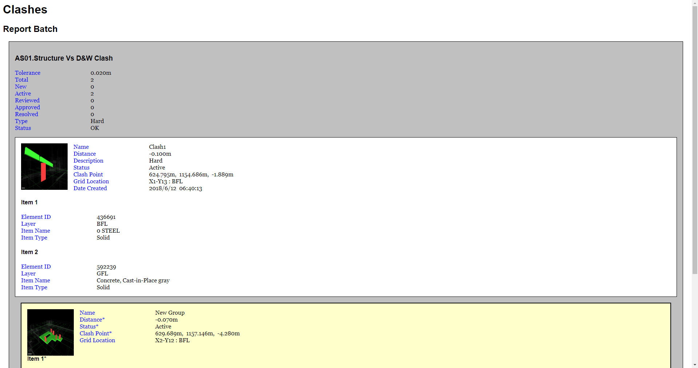Select the Element ID link under Item 1

pyautogui.click(x=36, y=217)
